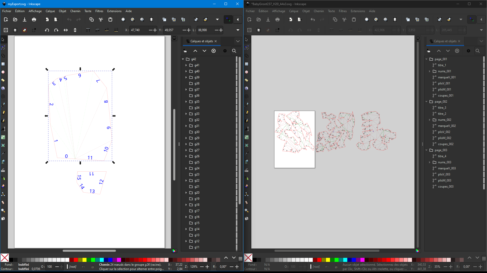Close Calques et objets tab in myExport

pyautogui.click(x=216, y=41)
